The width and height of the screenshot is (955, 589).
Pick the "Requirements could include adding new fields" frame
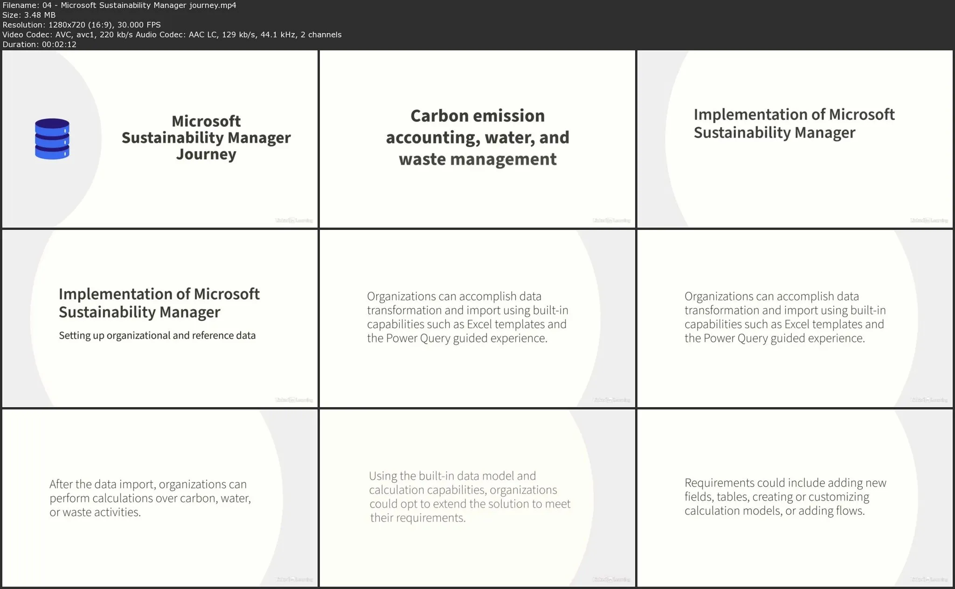tap(795, 498)
